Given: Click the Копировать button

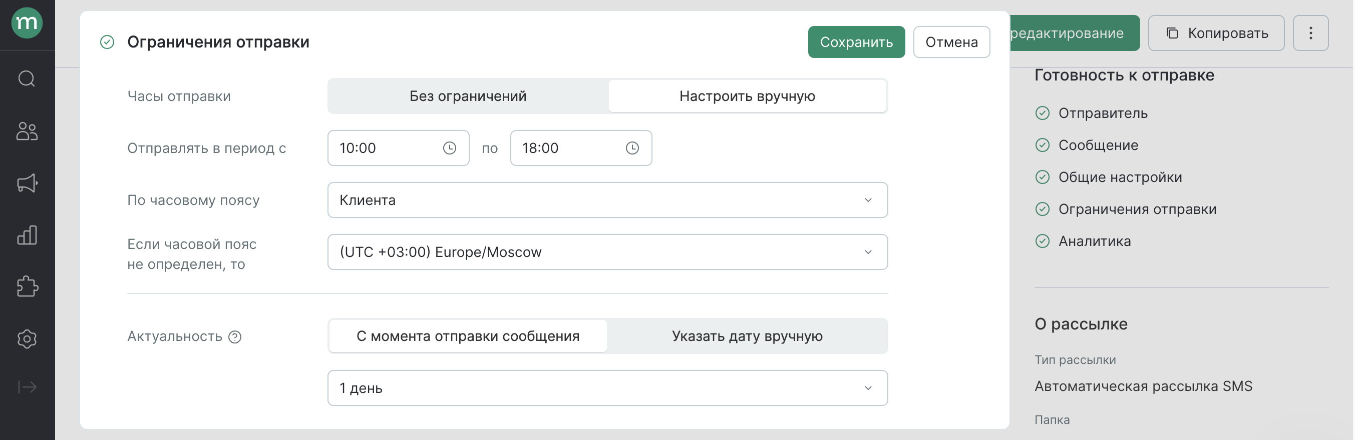Looking at the screenshot, I should coord(1216,33).
